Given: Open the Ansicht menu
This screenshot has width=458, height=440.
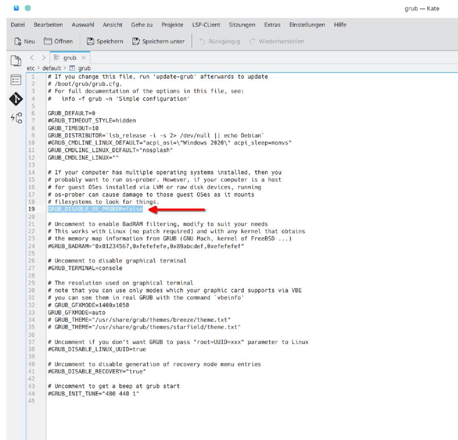Looking at the screenshot, I should (112, 25).
